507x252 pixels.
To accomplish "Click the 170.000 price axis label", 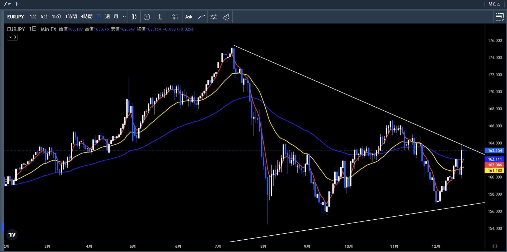I will (495, 92).
